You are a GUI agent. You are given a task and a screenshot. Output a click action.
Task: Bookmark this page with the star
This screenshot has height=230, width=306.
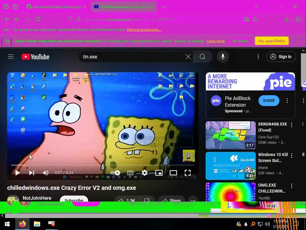tap(255, 19)
